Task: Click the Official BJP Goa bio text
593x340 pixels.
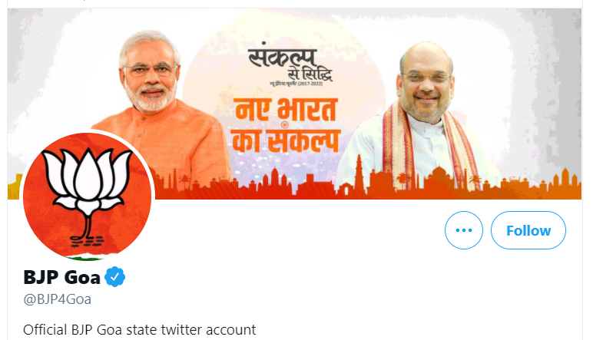Action: tap(139, 330)
